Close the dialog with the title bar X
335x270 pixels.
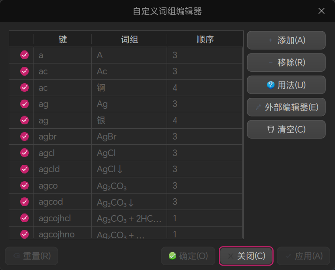[322, 11]
